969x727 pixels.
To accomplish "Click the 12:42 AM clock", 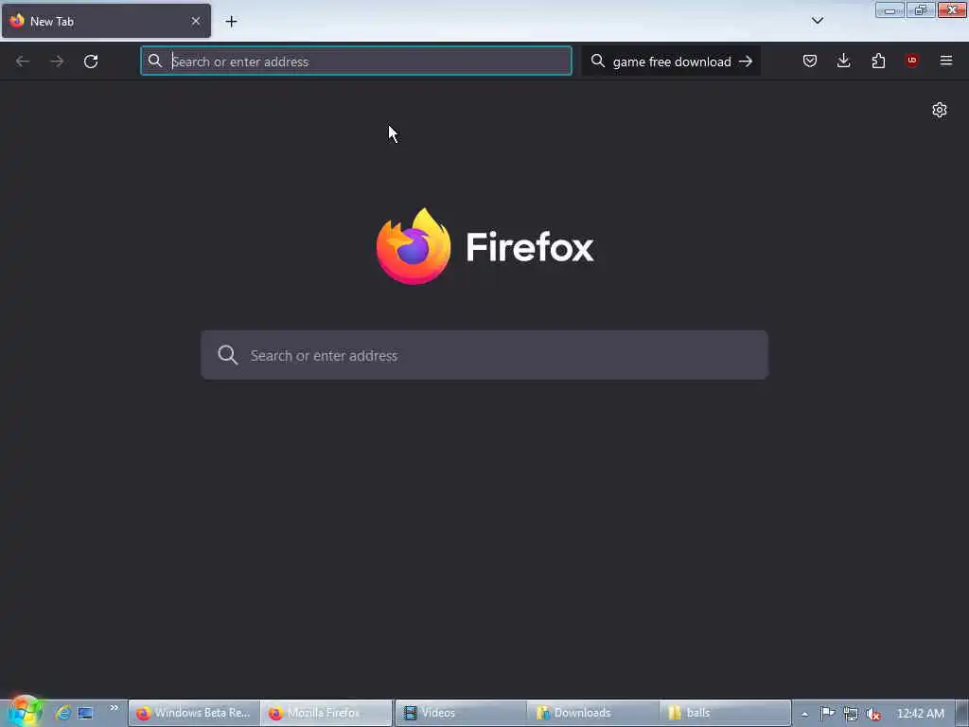I will click(x=920, y=714).
